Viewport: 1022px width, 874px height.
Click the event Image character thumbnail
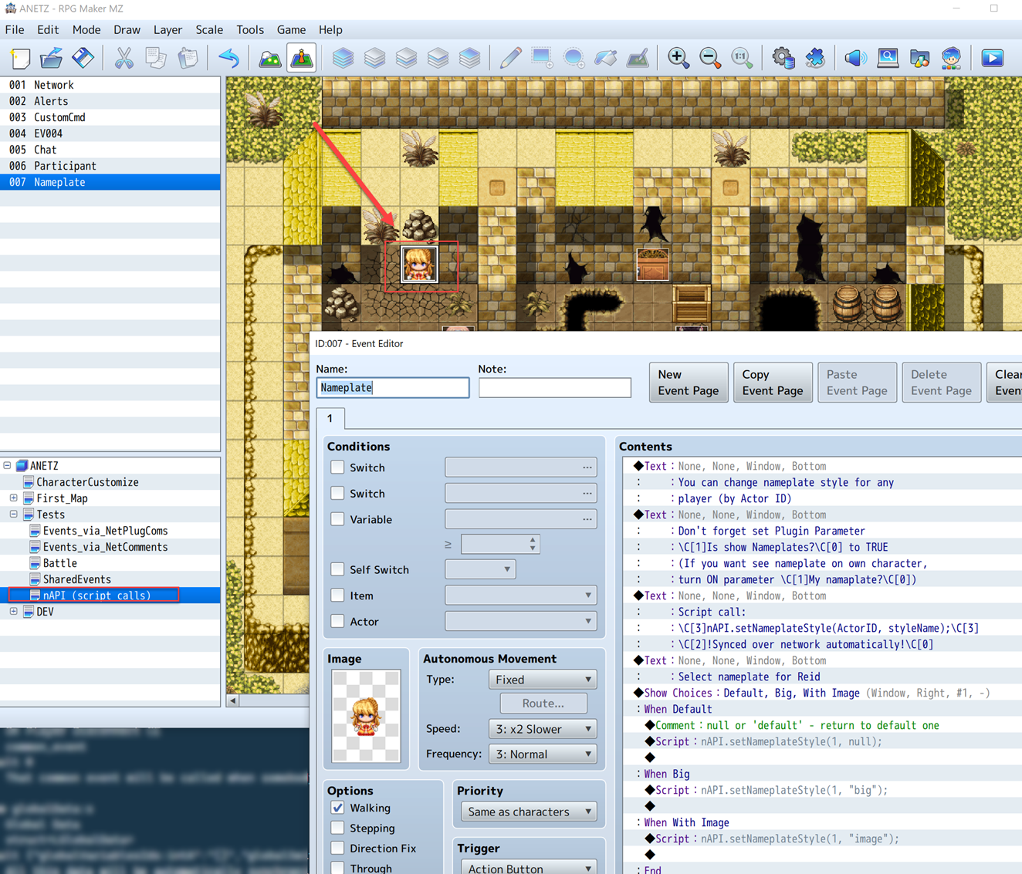pos(366,717)
